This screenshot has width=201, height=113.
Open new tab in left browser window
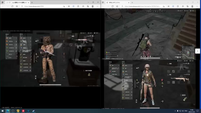[x=32, y=3]
